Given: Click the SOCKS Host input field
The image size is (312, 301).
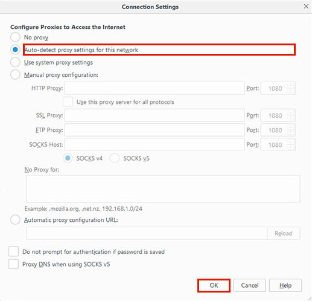Looking at the screenshot, I should tap(154, 144).
